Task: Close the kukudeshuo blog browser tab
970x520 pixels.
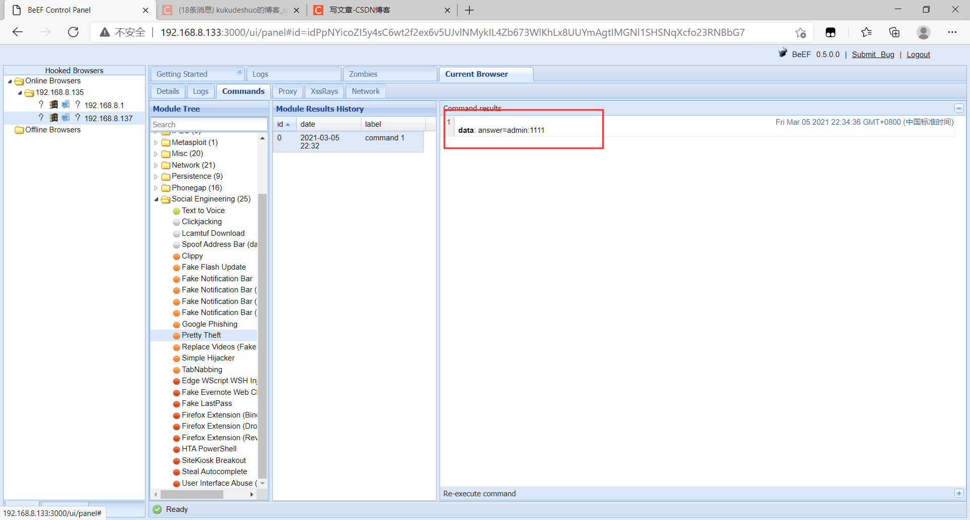Action: (297, 10)
